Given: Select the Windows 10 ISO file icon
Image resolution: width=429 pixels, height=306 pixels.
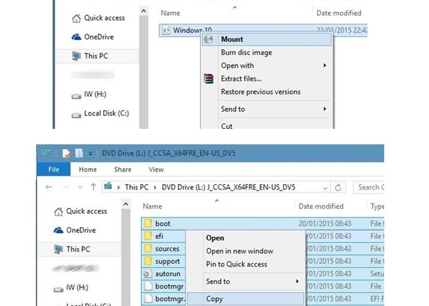Looking at the screenshot, I should coord(166,30).
